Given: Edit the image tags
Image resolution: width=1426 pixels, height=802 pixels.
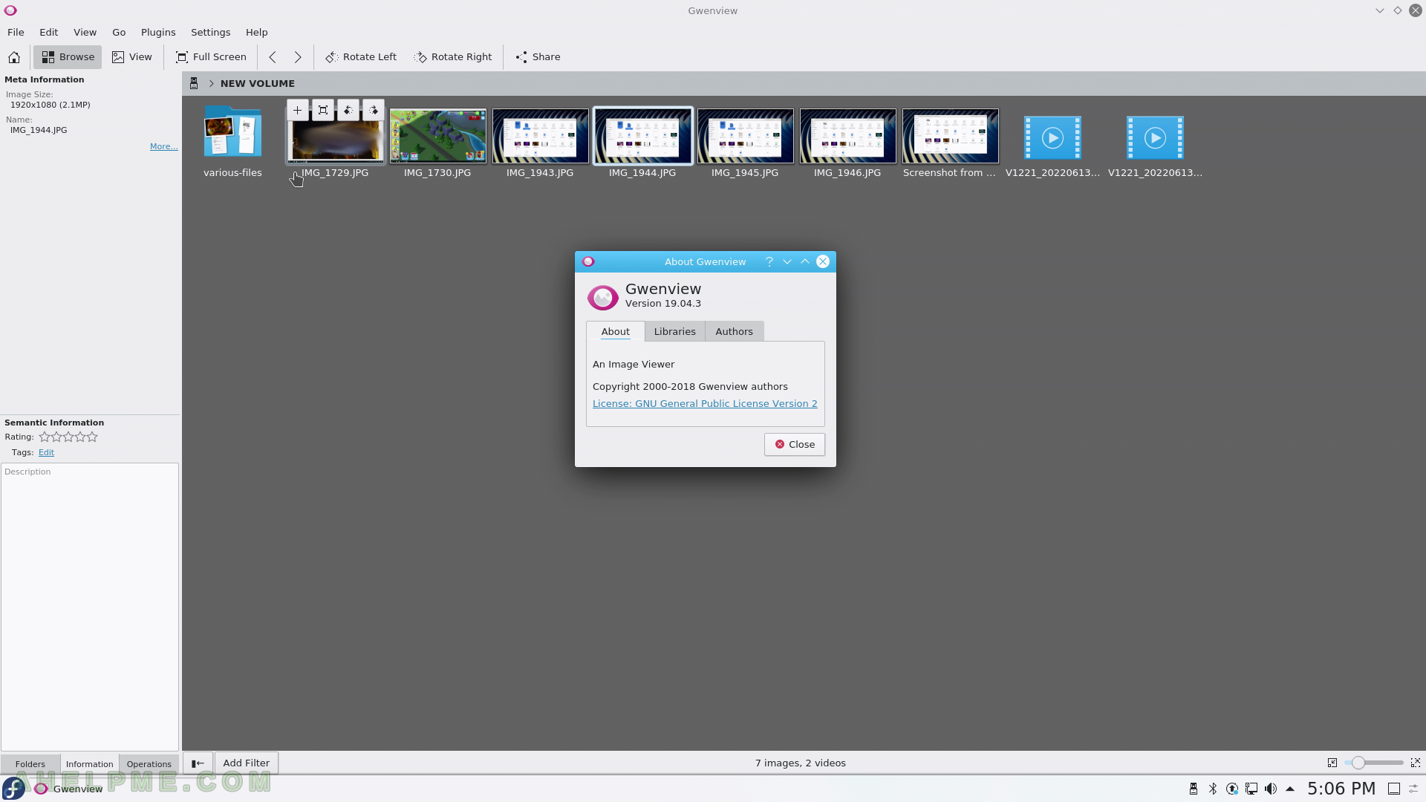Looking at the screenshot, I should coord(46,452).
